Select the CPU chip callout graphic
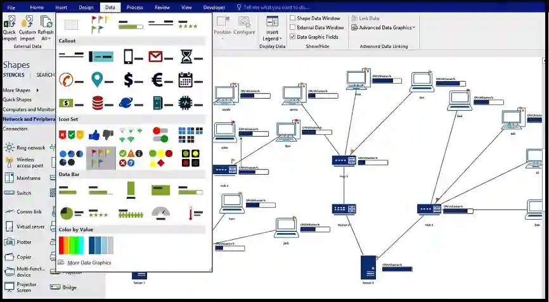Screen dimensions: 549x302 [190, 103]
